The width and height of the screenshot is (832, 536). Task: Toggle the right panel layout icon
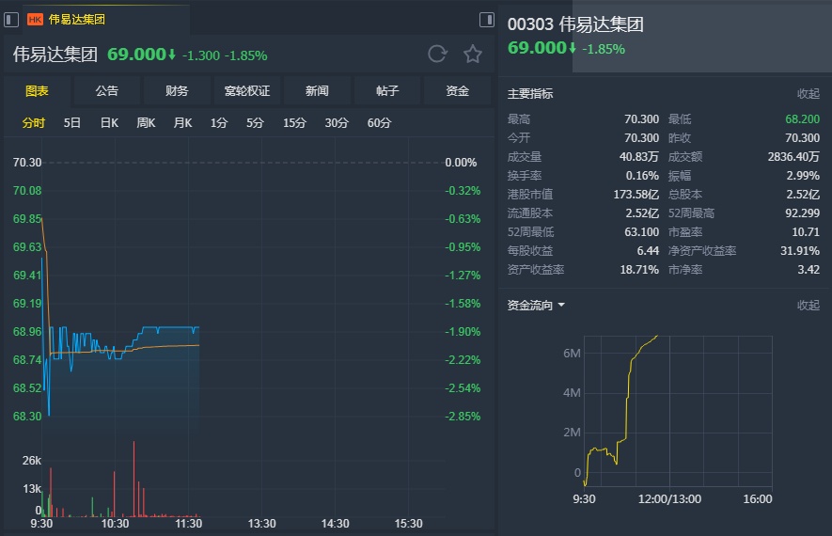pyautogui.click(x=487, y=20)
